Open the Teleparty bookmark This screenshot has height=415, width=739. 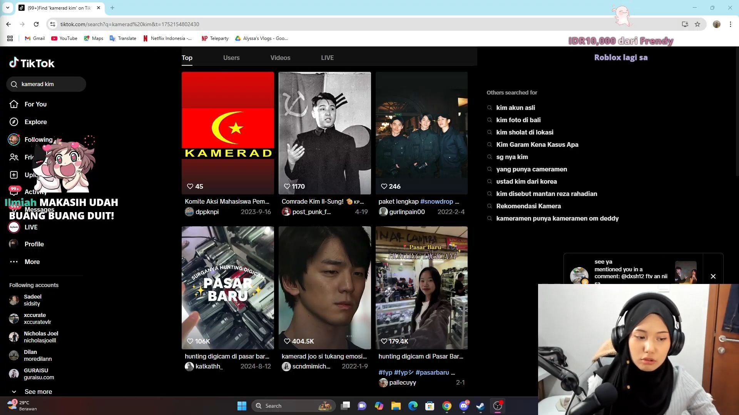[x=215, y=38]
